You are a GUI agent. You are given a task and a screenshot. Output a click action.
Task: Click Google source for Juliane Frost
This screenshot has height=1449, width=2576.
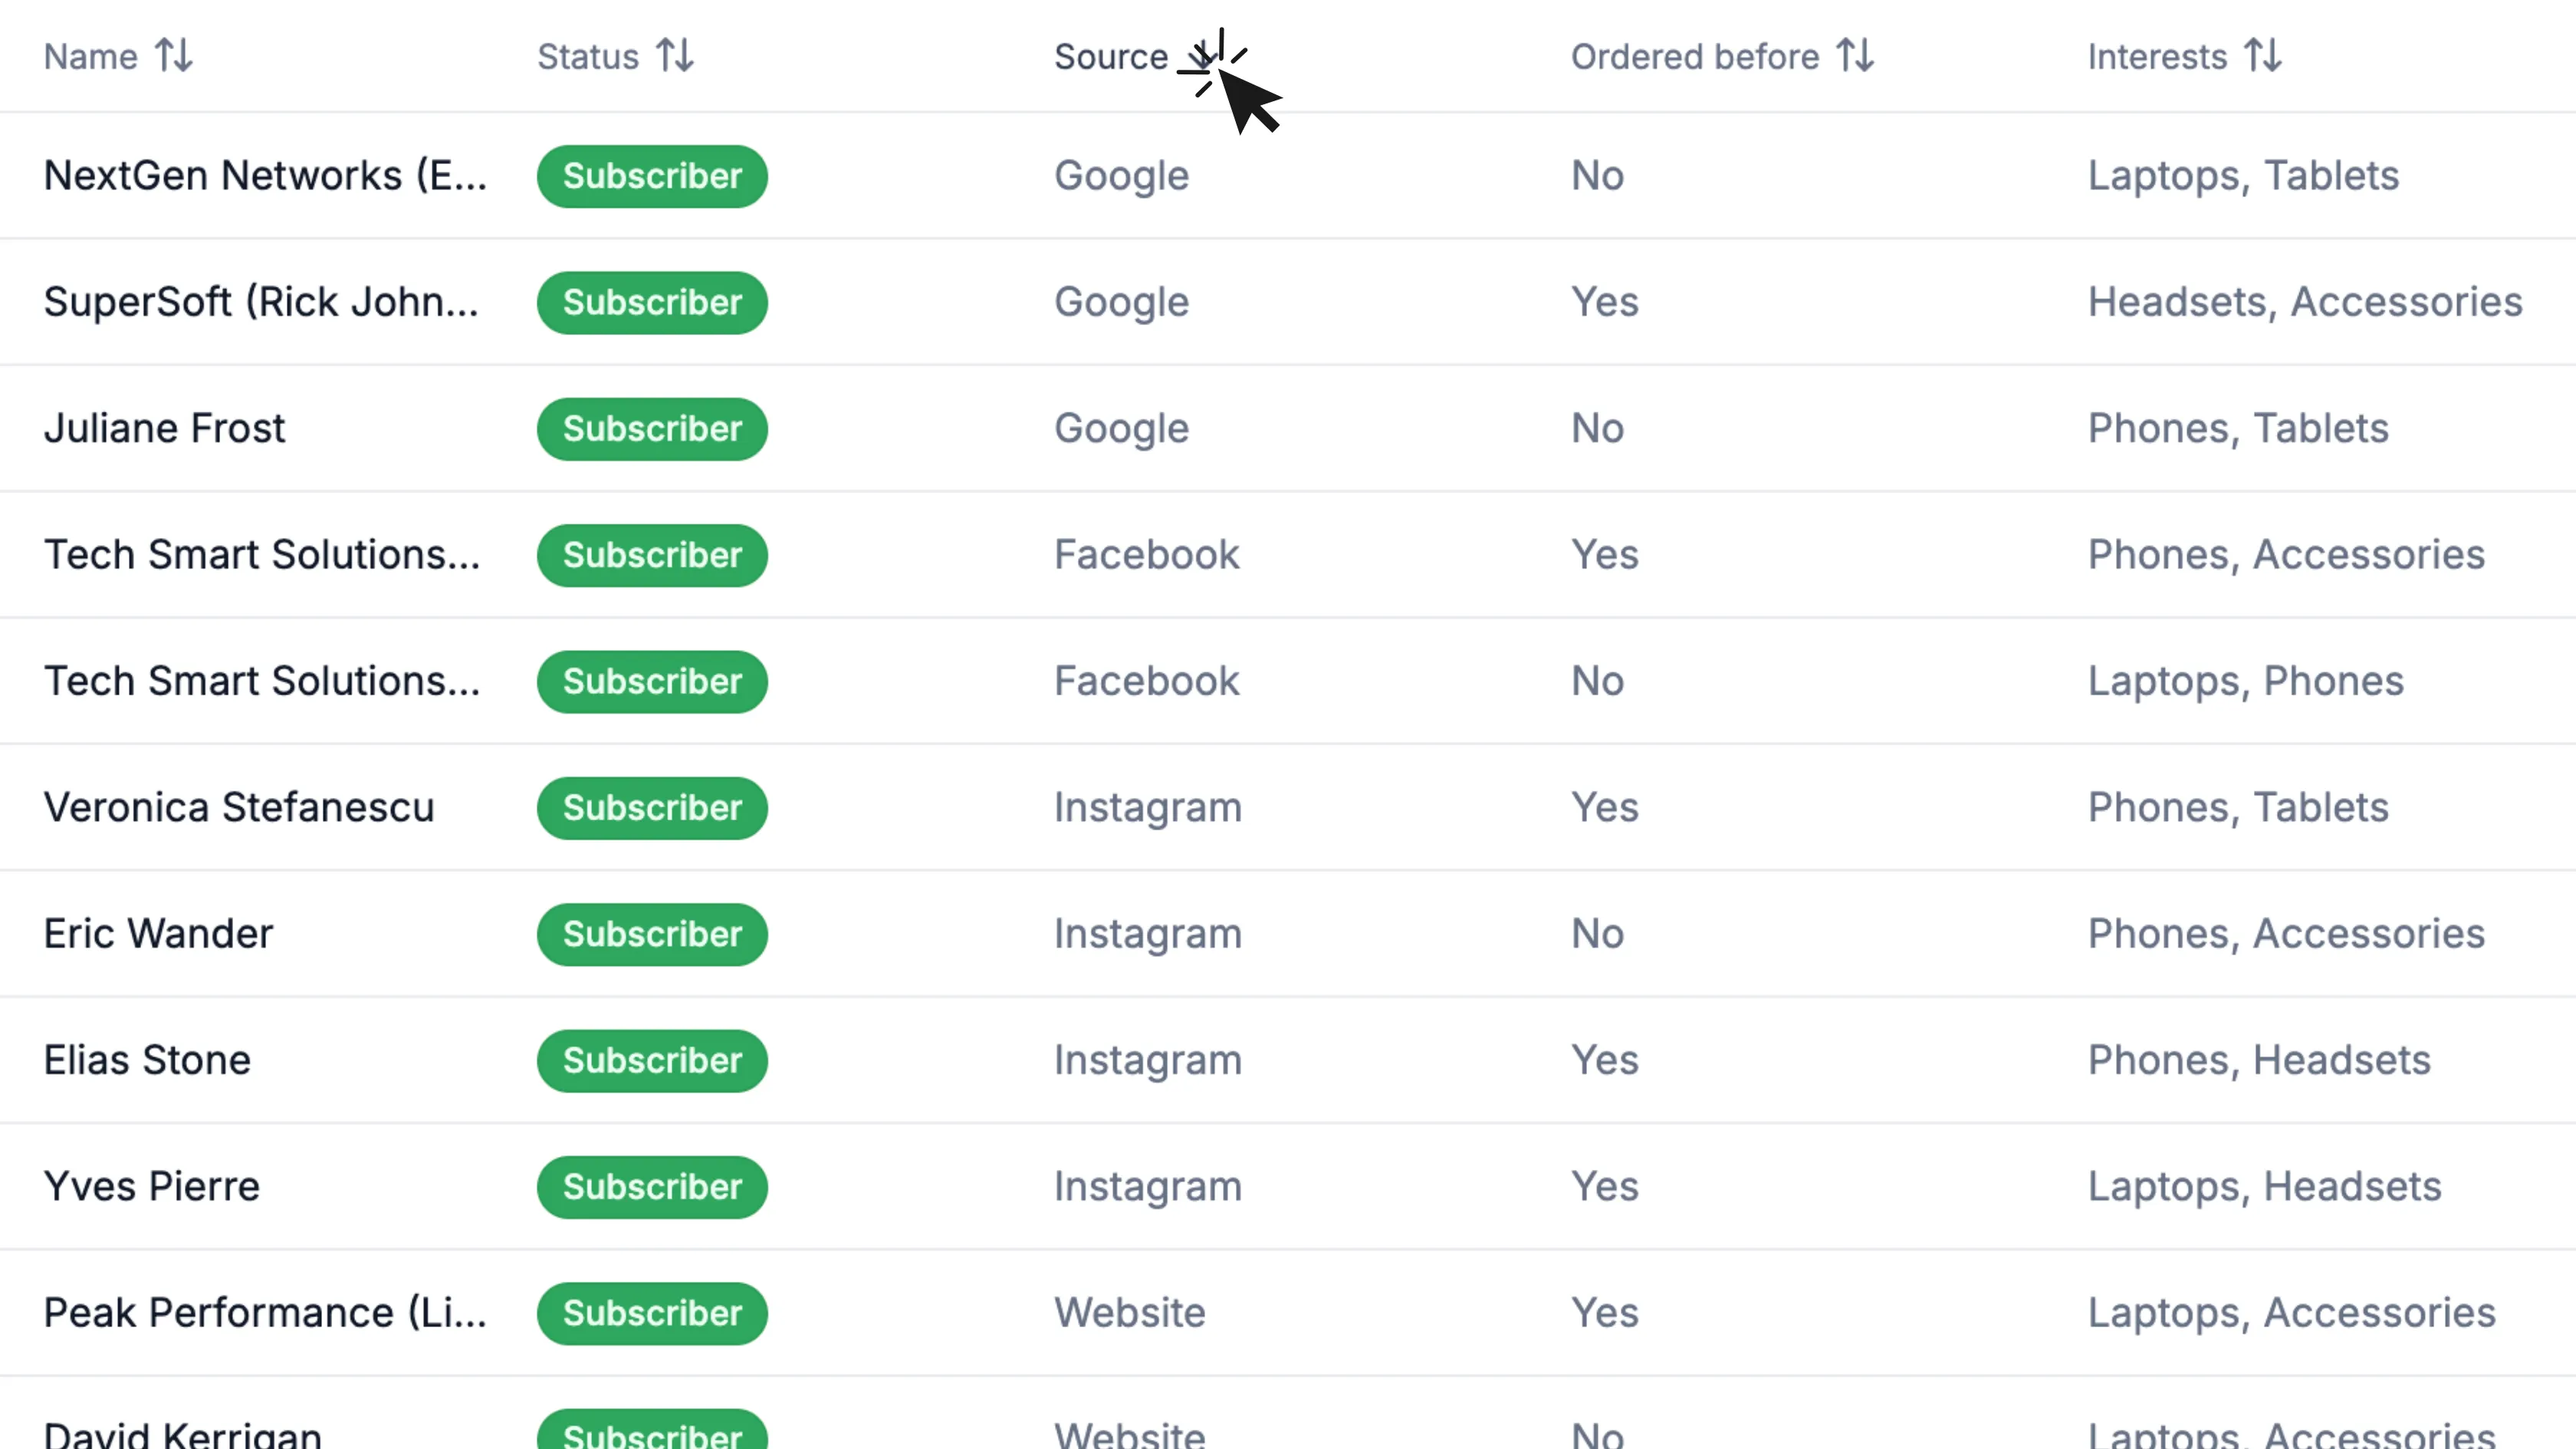1121,428
